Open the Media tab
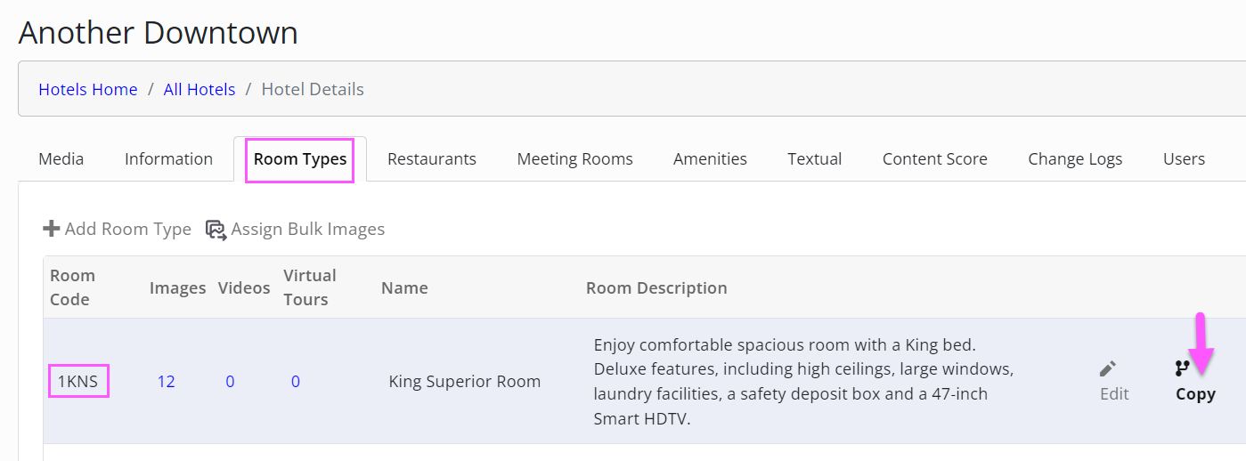The width and height of the screenshot is (1246, 461). (61, 159)
